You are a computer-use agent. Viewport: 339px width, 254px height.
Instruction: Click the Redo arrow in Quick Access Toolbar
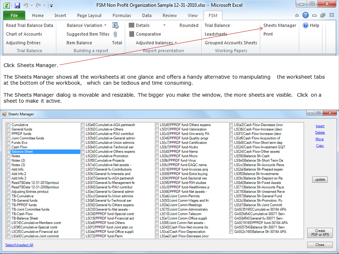click(x=38, y=5)
